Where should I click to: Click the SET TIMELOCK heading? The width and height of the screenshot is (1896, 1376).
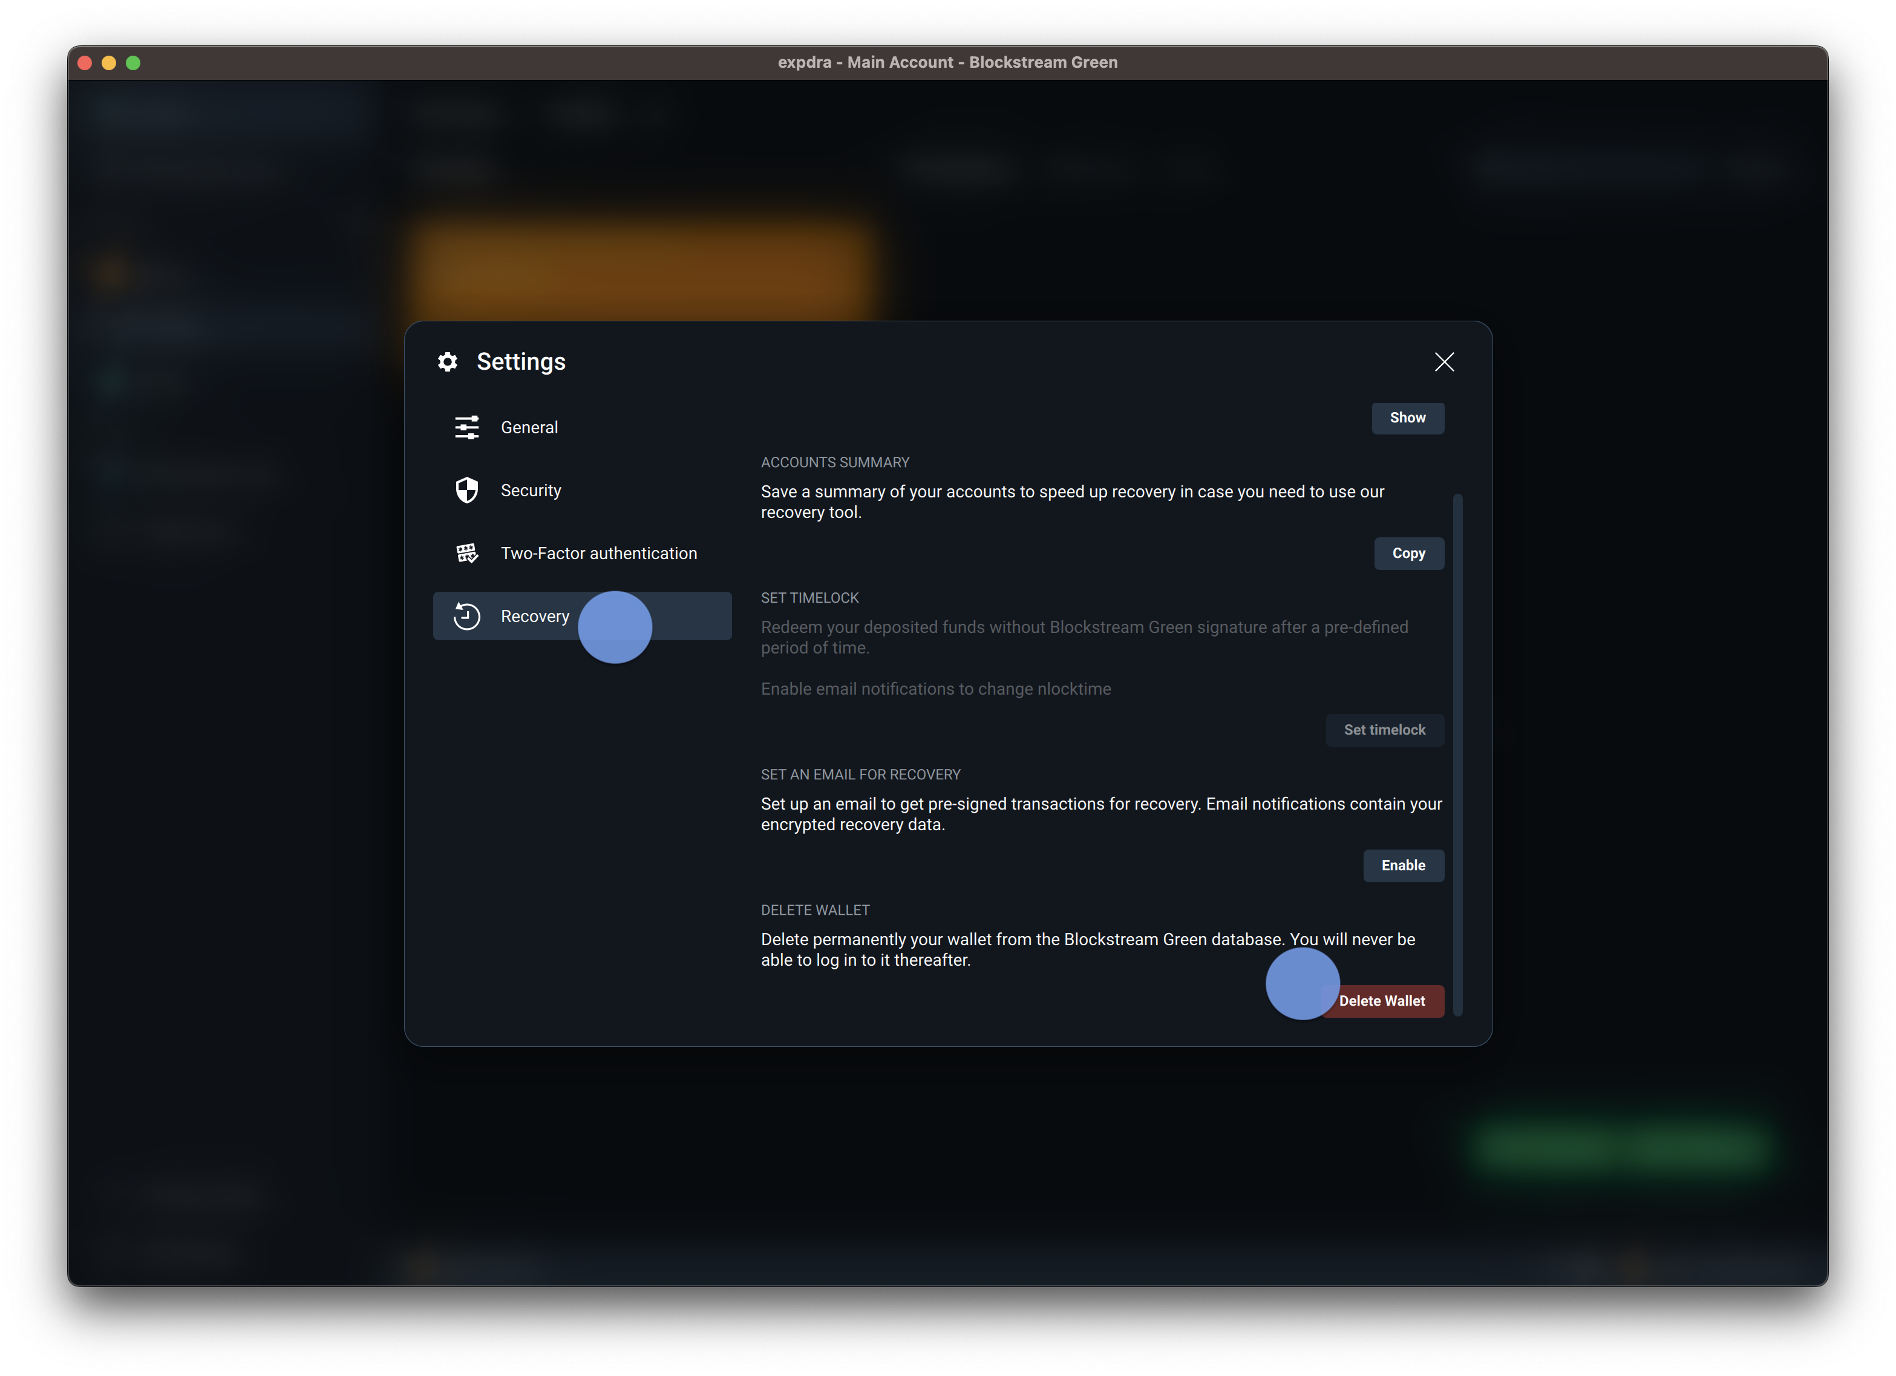[809, 598]
